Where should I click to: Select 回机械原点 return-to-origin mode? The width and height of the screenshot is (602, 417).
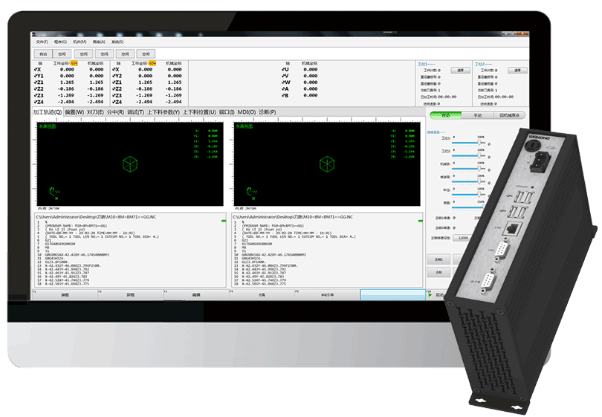click(510, 115)
